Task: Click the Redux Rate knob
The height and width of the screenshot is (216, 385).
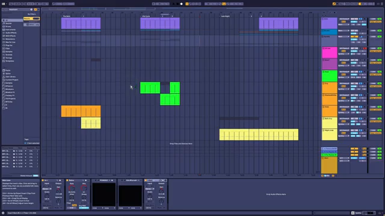Action: click(72, 188)
